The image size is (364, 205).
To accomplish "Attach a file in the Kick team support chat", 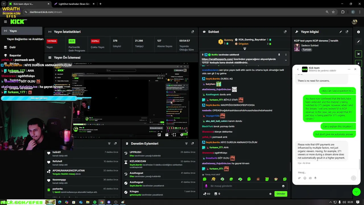I will 299,178.
